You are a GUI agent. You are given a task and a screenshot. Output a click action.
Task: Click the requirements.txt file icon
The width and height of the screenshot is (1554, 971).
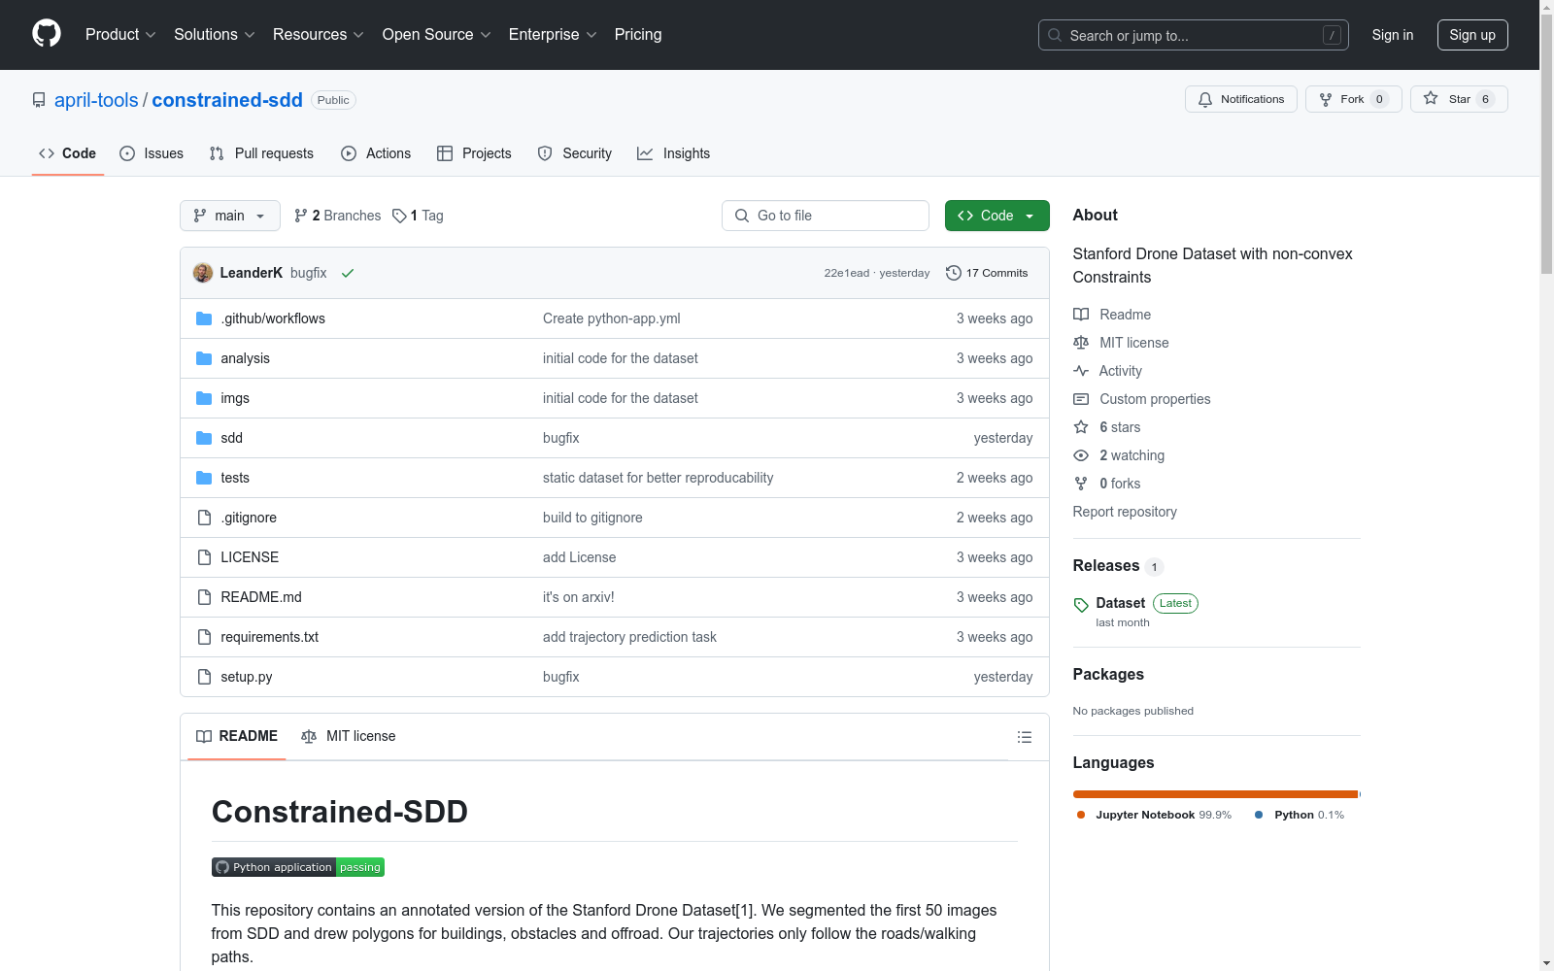[x=204, y=637]
